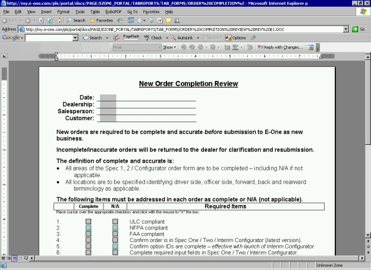Click the left indent marker on ruler
The height and width of the screenshot is (270, 371).
coord(56,58)
